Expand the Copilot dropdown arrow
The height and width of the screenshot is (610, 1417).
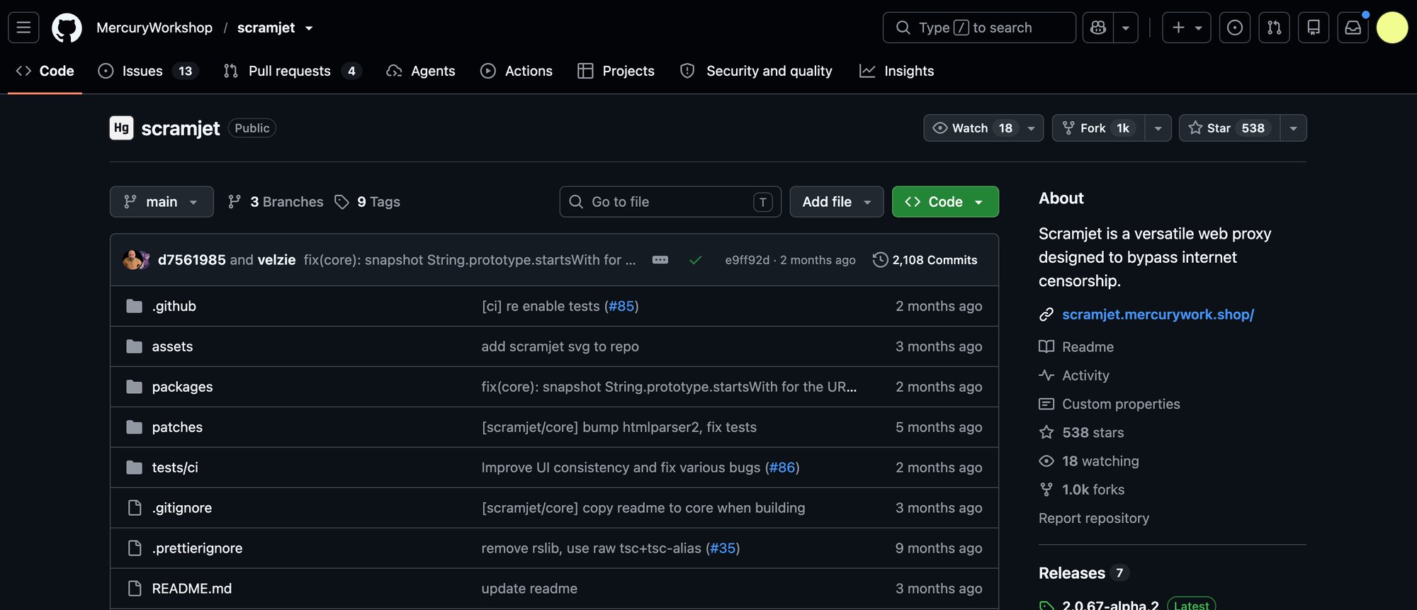[1126, 28]
